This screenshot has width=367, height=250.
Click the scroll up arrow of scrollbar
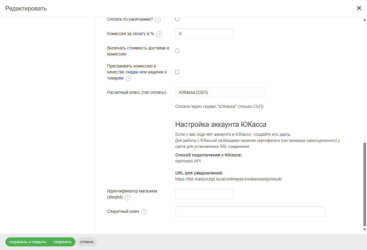click(365, 20)
